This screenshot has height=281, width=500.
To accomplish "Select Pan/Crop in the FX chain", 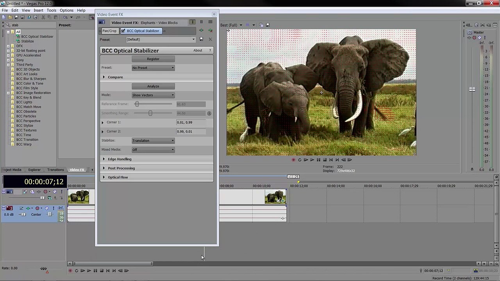I will pyautogui.click(x=109, y=31).
